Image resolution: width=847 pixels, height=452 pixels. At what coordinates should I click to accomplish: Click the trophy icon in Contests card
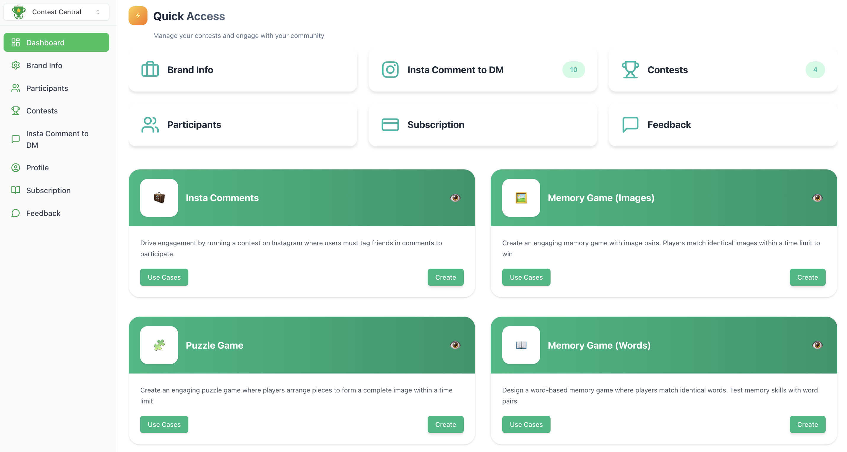click(630, 69)
